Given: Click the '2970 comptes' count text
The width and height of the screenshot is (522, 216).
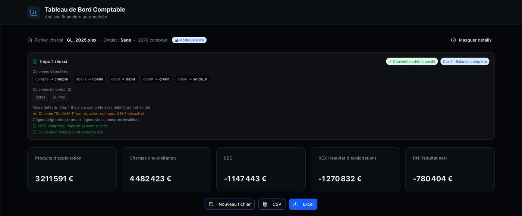Looking at the screenshot, I should (152, 40).
